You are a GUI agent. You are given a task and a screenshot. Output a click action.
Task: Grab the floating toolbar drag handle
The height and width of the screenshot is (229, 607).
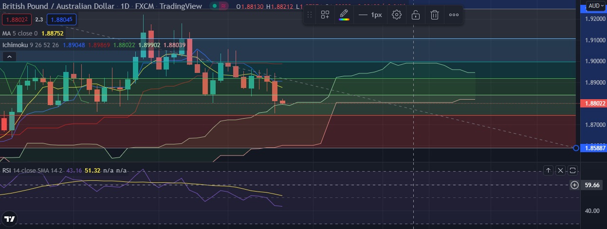[x=309, y=15]
